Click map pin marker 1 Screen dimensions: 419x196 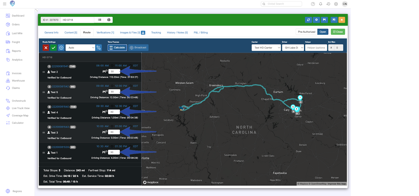tap(300, 98)
